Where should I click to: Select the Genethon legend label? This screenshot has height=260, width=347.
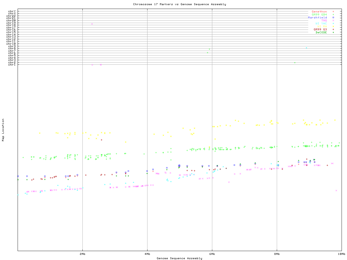coord(319,12)
